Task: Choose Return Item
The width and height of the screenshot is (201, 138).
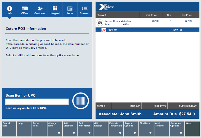Action: tap(39, 129)
